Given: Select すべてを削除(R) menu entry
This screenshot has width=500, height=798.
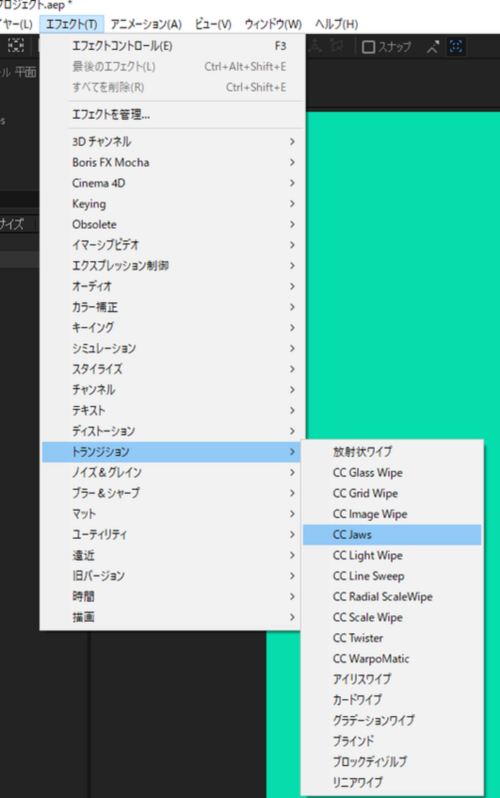Looking at the screenshot, I should coord(172,87).
